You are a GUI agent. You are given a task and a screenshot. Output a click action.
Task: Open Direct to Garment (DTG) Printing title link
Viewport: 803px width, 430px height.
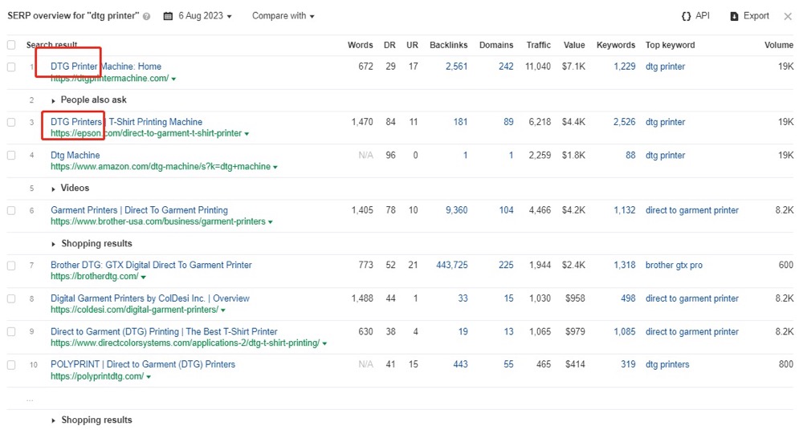coord(164,331)
